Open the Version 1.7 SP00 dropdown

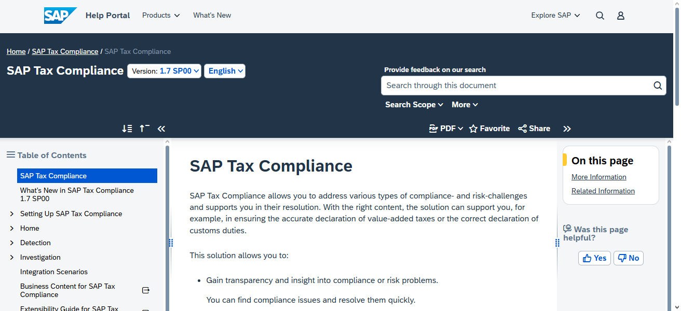(164, 71)
